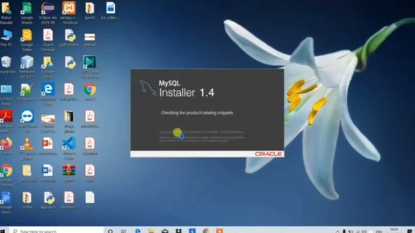The height and width of the screenshot is (233, 415).
Task: Click the taskbar search box
Action: pyautogui.click(x=57, y=230)
